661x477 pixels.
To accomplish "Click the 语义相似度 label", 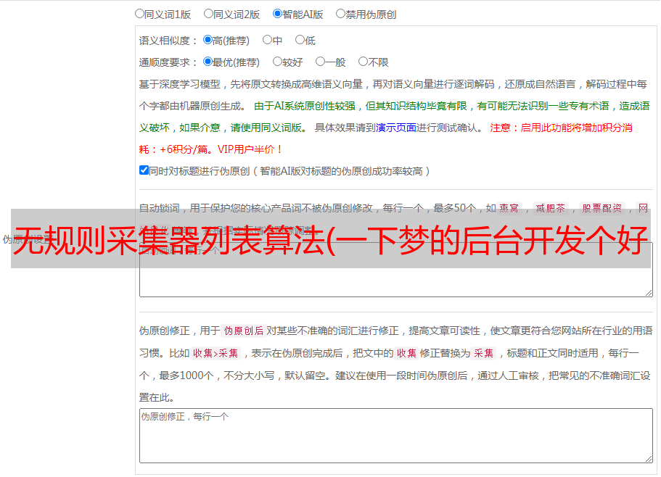I will point(168,41).
